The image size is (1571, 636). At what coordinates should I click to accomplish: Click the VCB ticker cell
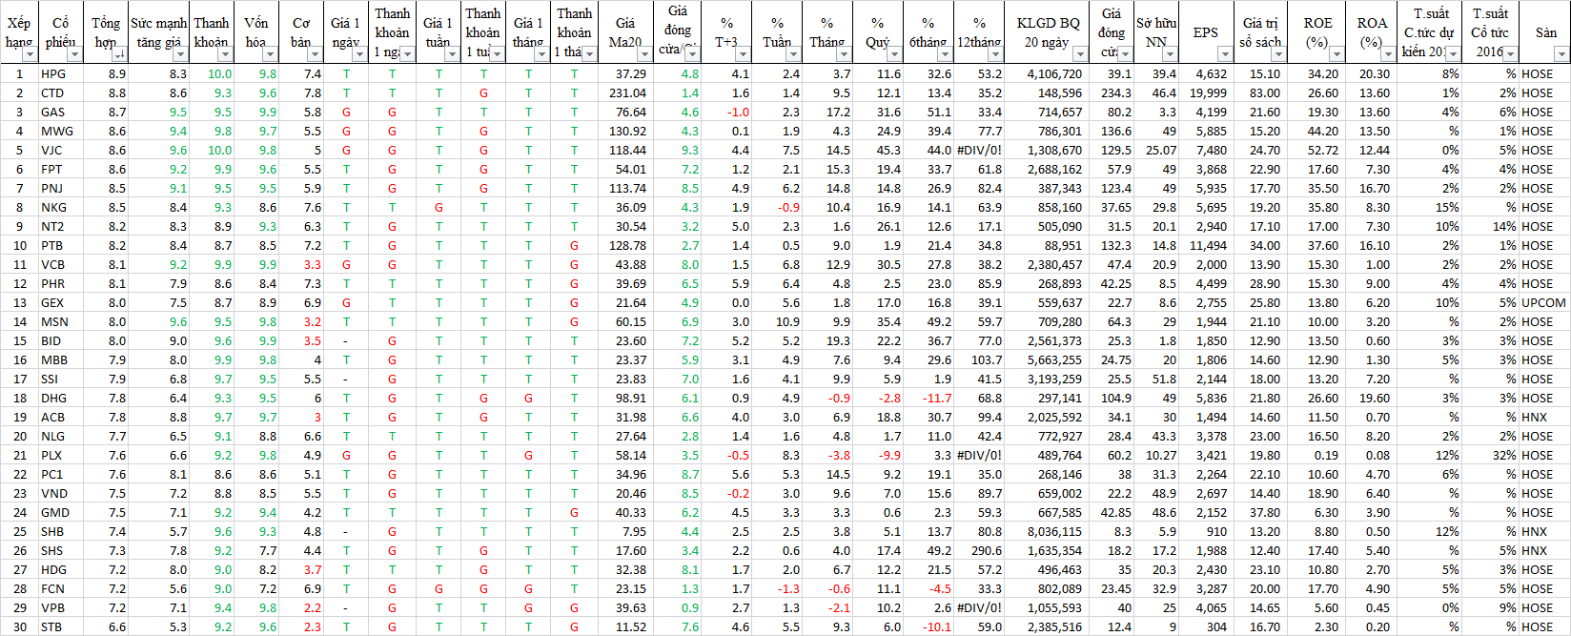click(61, 264)
